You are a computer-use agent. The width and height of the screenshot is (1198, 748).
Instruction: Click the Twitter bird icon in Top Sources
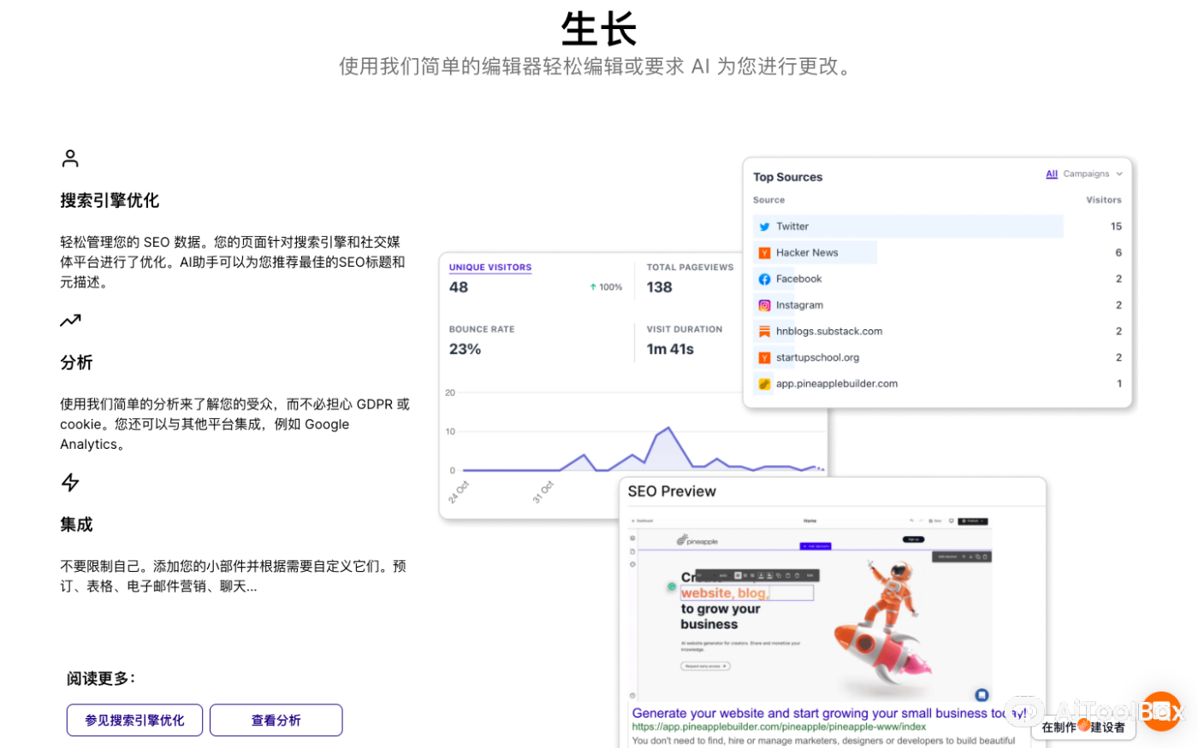tap(764, 227)
